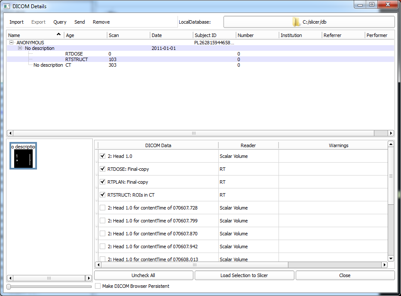Image resolution: width=401 pixels, height=296 pixels.
Task: Collapse the No description study node
Action: tap(20, 49)
